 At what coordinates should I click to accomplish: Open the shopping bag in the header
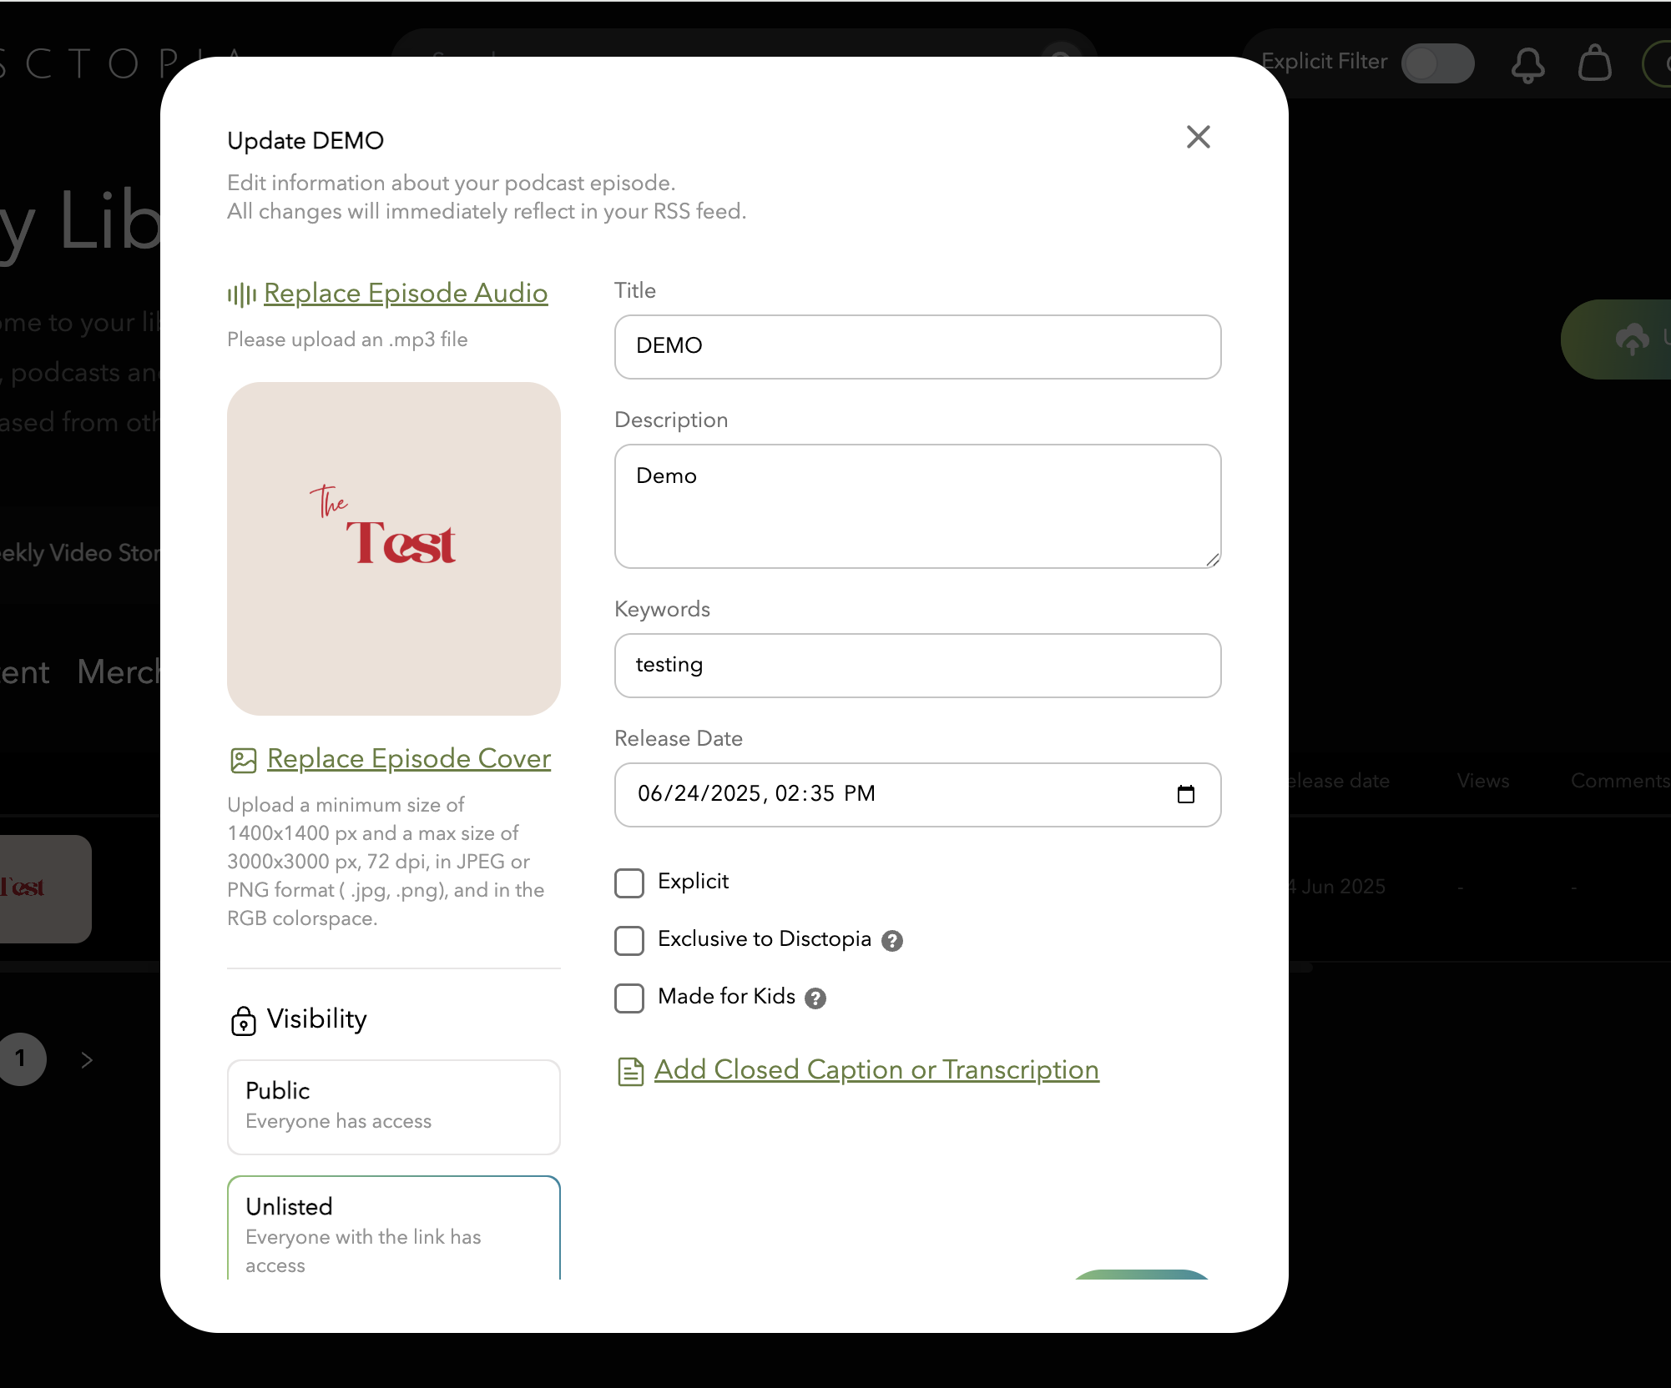pos(1594,63)
